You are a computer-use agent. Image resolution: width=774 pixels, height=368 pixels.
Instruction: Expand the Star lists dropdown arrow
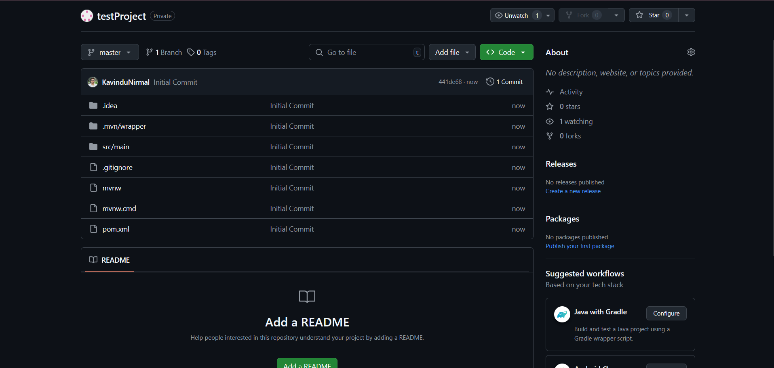click(686, 15)
